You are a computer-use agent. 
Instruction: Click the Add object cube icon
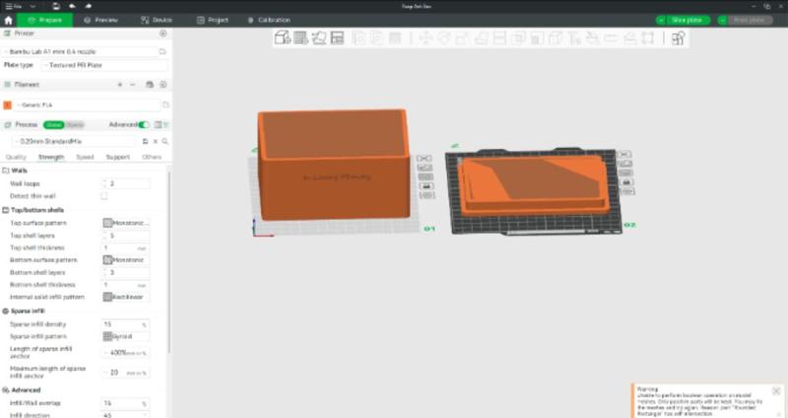(x=283, y=37)
